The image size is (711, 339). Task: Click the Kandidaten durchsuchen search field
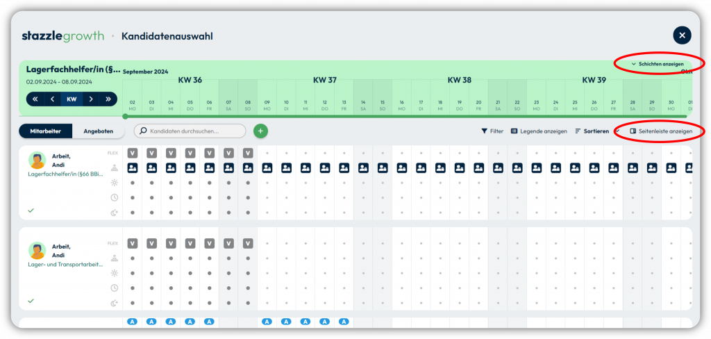pos(190,131)
